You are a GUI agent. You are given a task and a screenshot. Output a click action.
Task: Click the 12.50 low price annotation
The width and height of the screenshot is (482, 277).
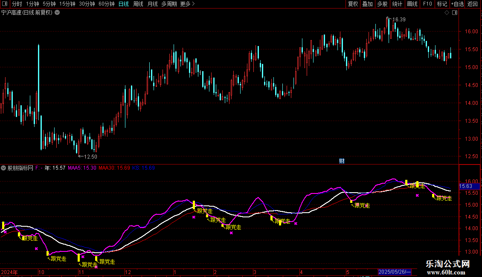tap(90, 157)
